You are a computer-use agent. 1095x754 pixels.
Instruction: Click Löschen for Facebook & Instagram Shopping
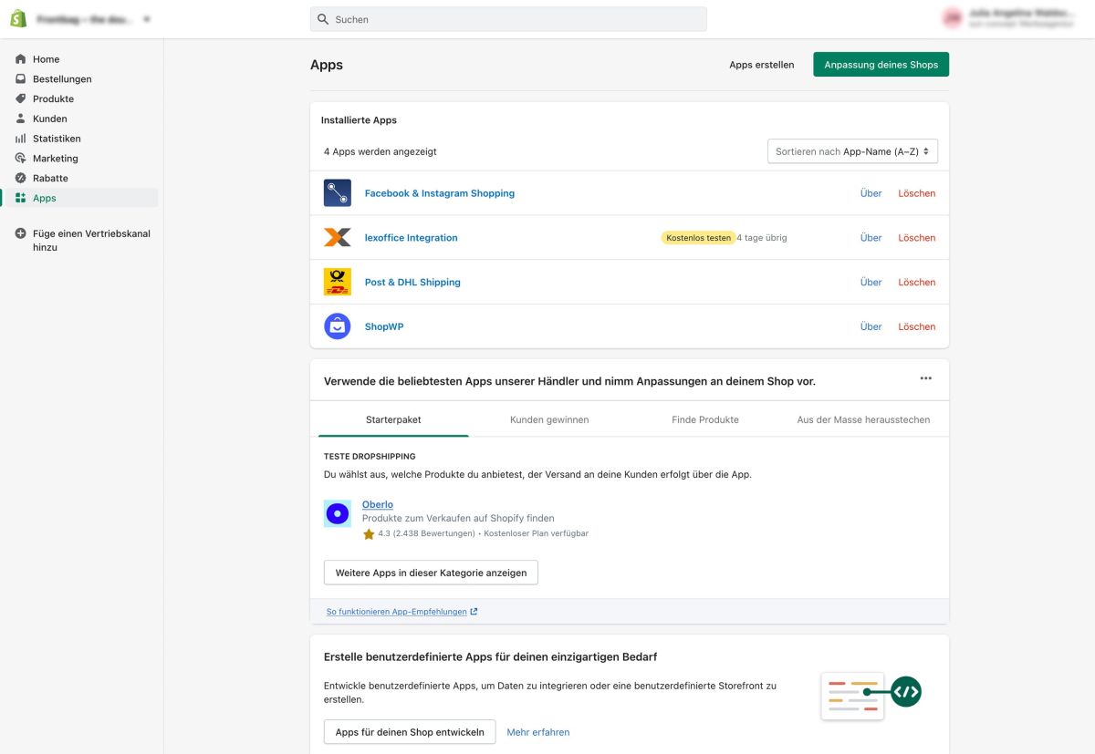(x=917, y=193)
